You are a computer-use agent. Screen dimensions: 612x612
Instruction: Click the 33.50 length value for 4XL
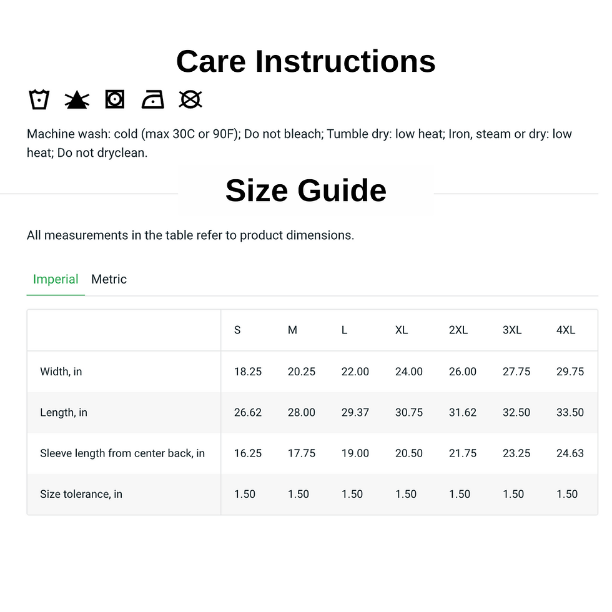pyautogui.click(x=570, y=413)
